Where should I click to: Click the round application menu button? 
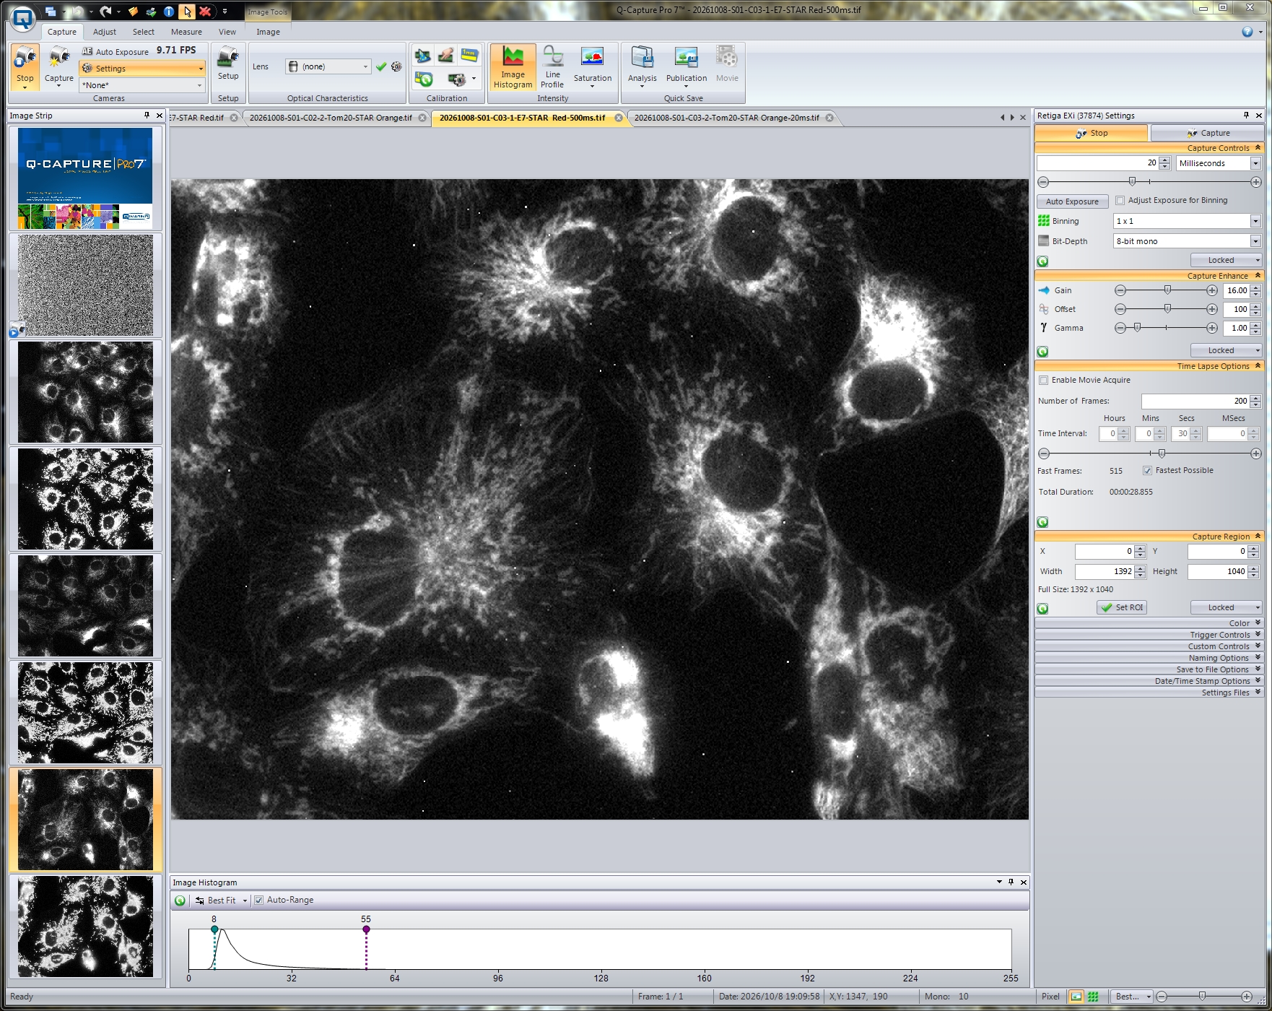click(x=23, y=19)
